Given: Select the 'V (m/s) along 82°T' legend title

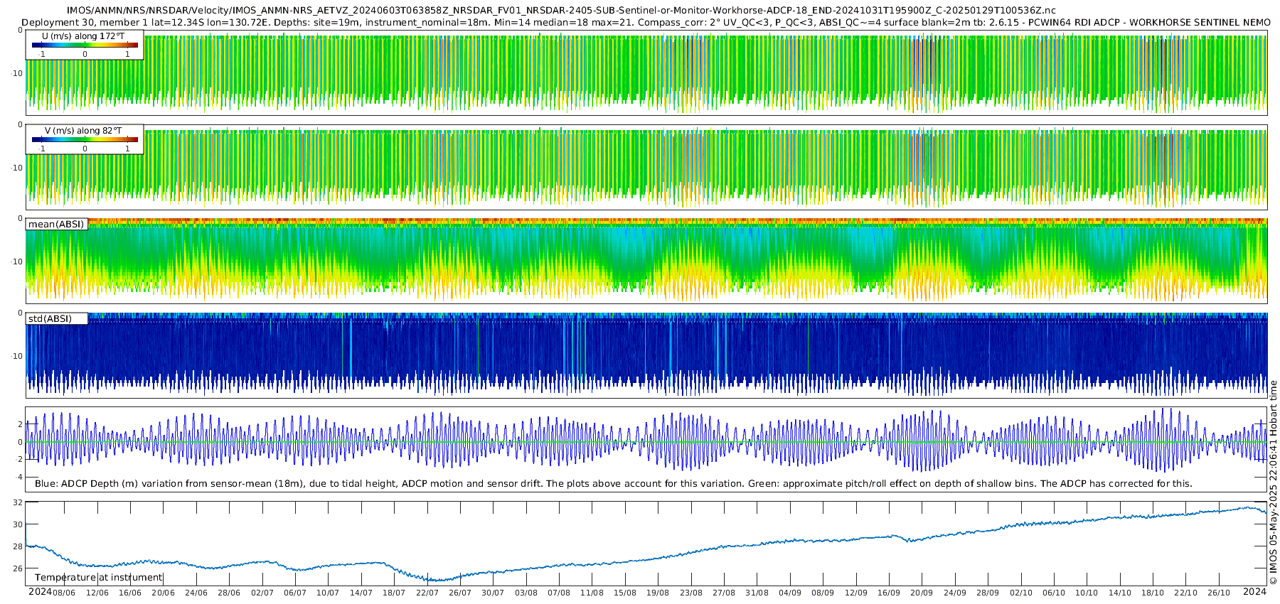Looking at the screenshot, I should (x=83, y=131).
